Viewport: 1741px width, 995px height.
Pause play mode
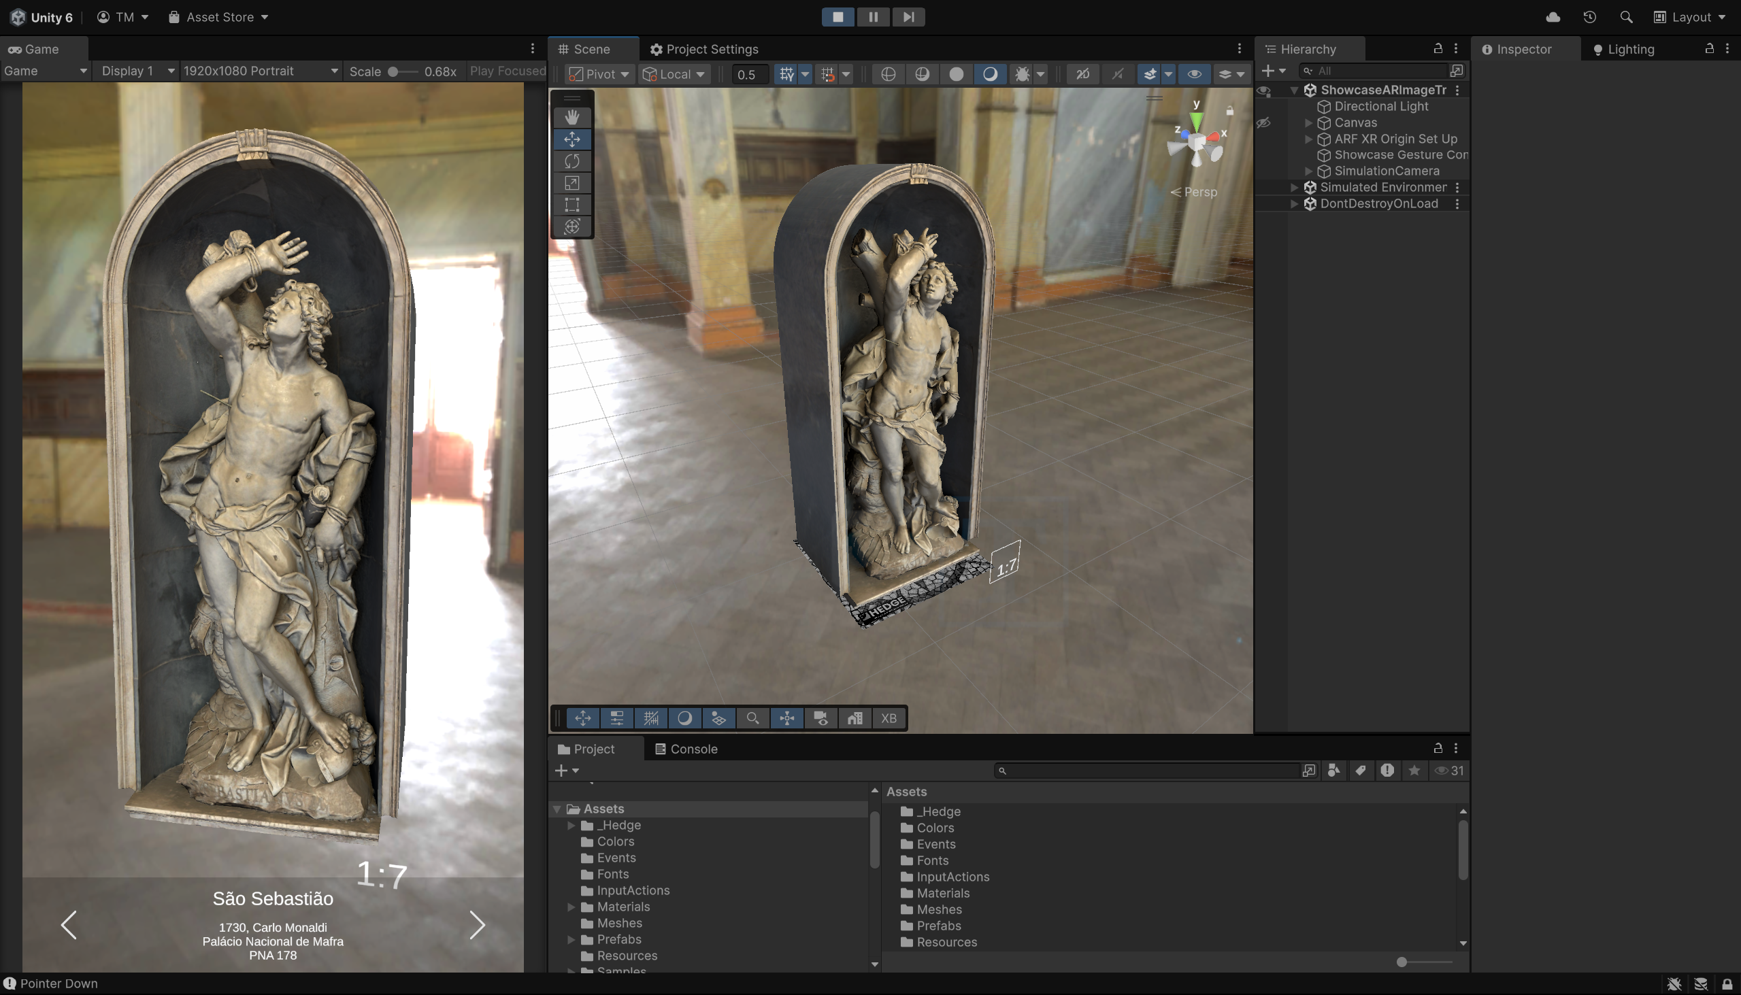(x=873, y=17)
